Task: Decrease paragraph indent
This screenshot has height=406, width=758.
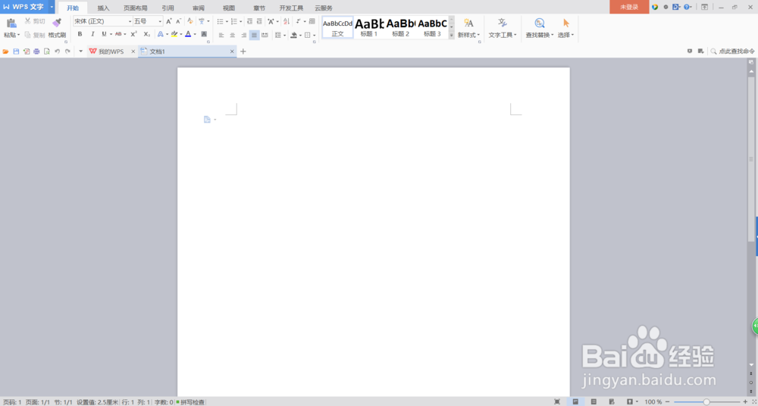Action: click(249, 21)
